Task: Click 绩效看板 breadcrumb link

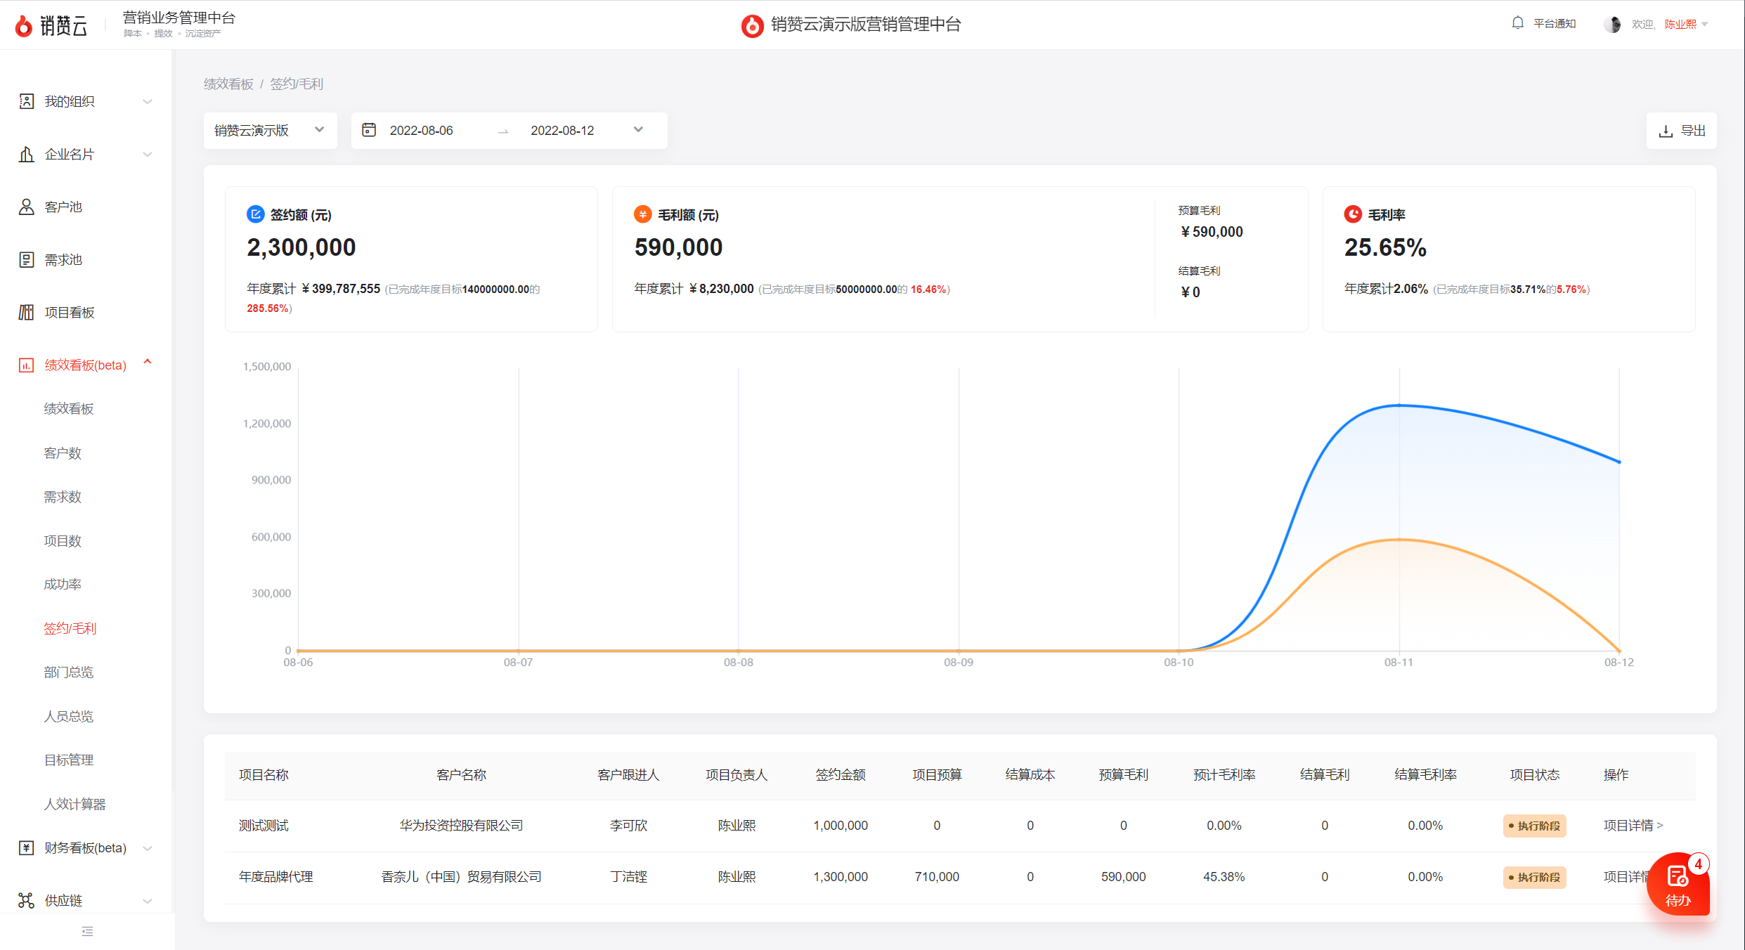Action: coord(228,84)
